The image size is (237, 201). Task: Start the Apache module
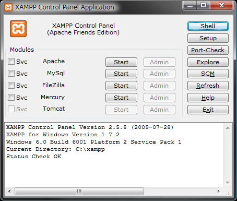coord(121,62)
